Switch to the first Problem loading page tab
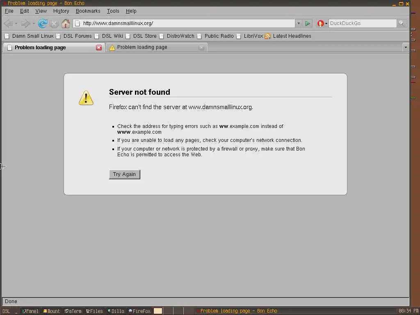 point(54,48)
